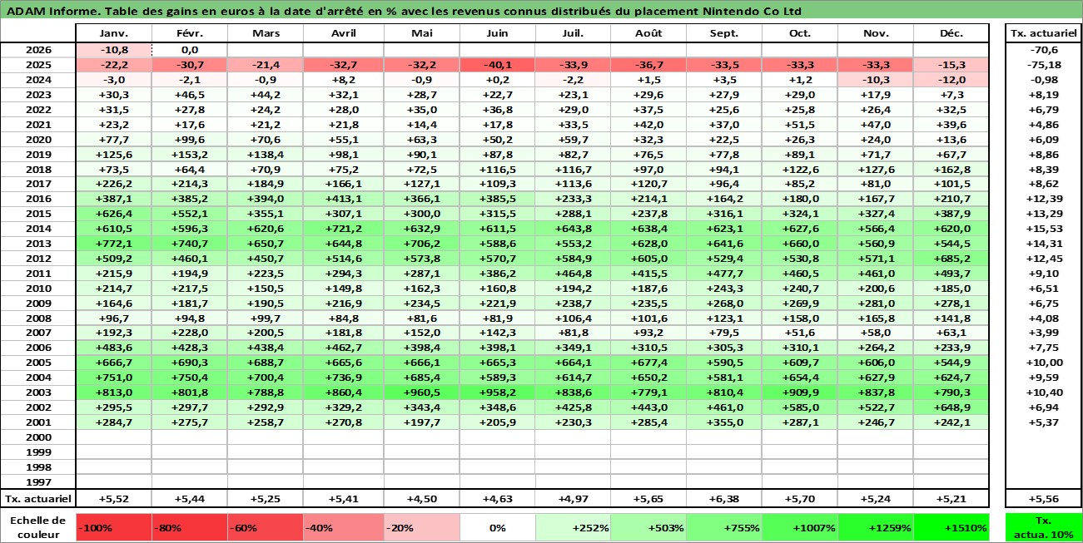Select the -100% red color scale swatch
This screenshot has height=543, width=1083.
click(x=113, y=527)
